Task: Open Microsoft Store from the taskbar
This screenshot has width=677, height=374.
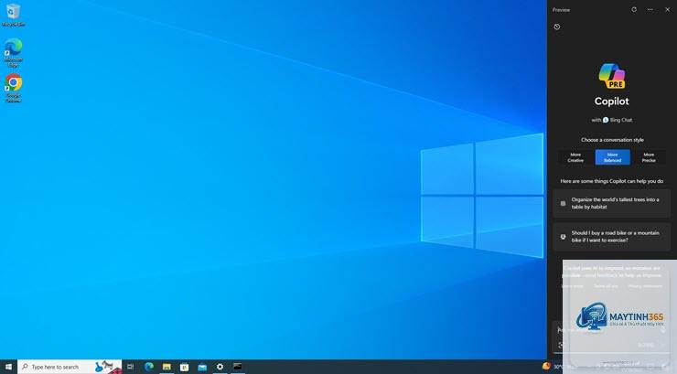Action: (x=185, y=367)
